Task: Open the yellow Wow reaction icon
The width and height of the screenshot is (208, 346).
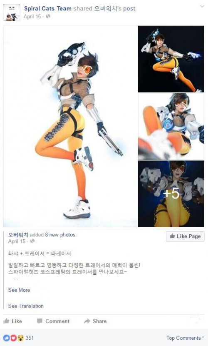Action: [x=21, y=338]
